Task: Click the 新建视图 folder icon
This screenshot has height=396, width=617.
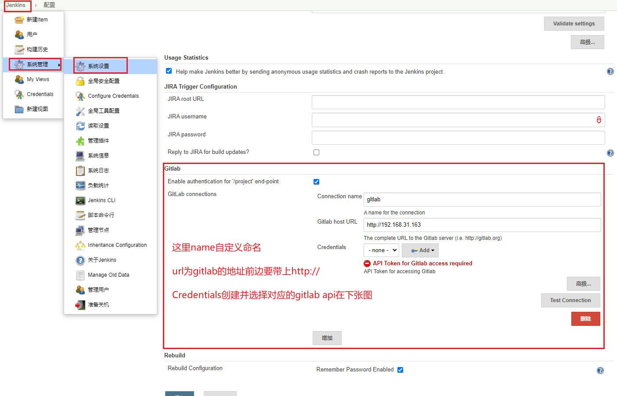Action: [x=19, y=109]
